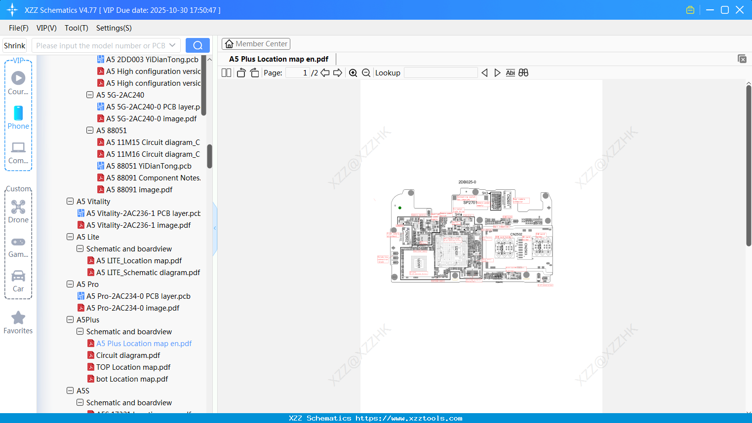Image resolution: width=752 pixels, height=423 pixels.
Task: Select the Computer category
Action: [18, 152]
